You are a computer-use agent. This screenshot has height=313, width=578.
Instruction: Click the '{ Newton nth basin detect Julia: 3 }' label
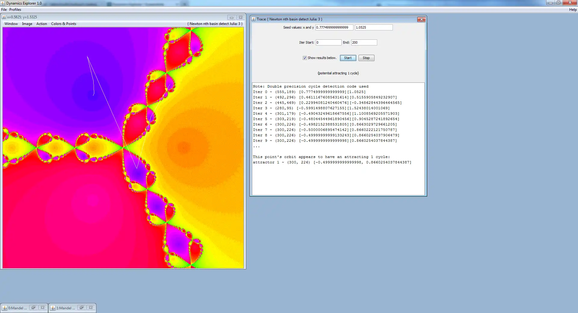click(x=215, y=24)
